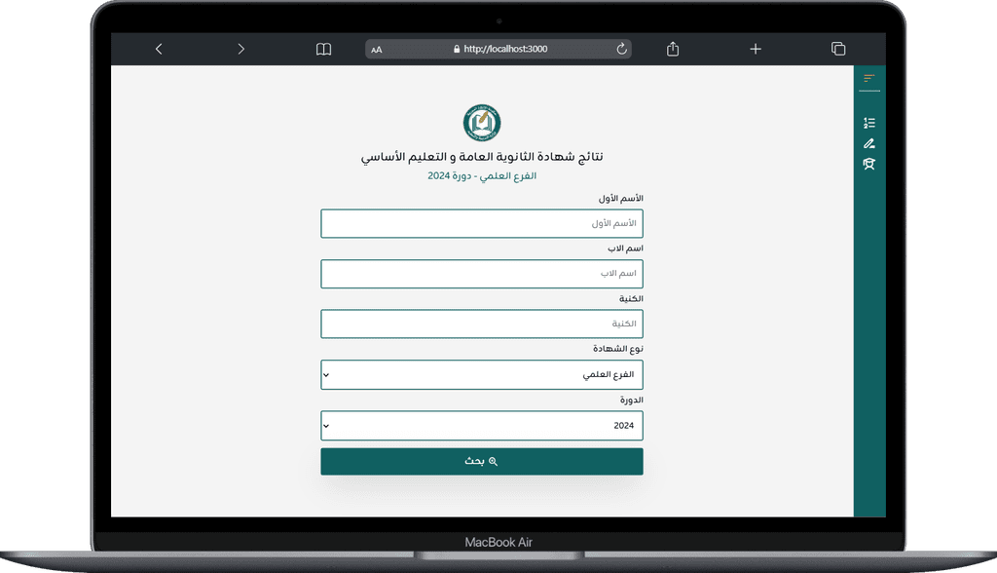Go forward with the browser forward arrow

241,49
